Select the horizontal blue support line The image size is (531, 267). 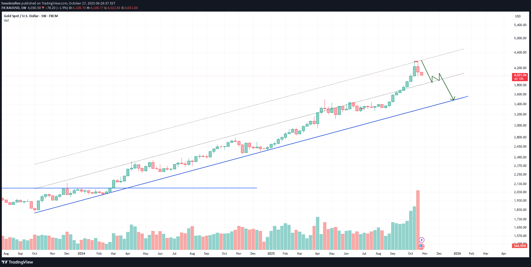click(158, 188)
